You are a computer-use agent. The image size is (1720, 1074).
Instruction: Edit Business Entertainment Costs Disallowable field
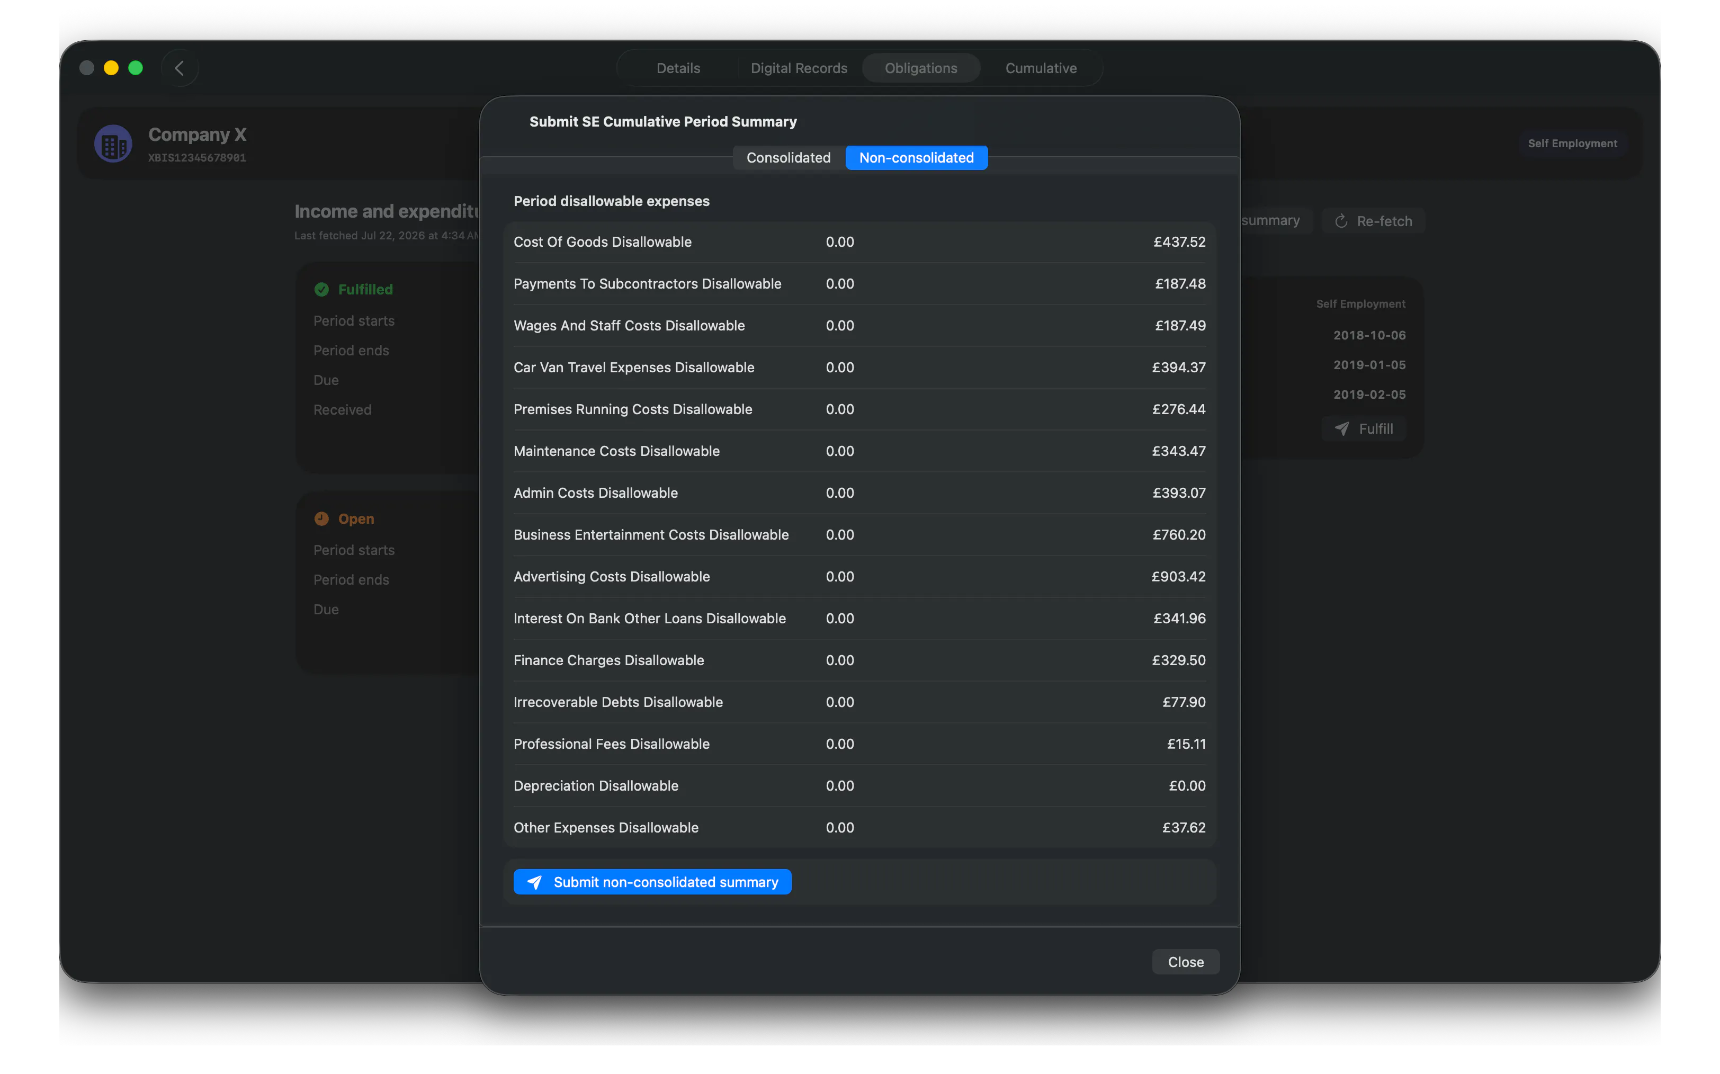pos(839,535)
